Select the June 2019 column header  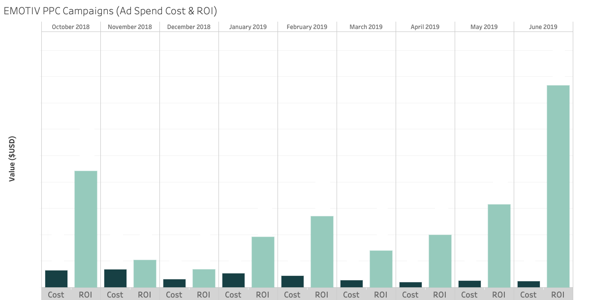pyautogui.click(x=543, y=27)
